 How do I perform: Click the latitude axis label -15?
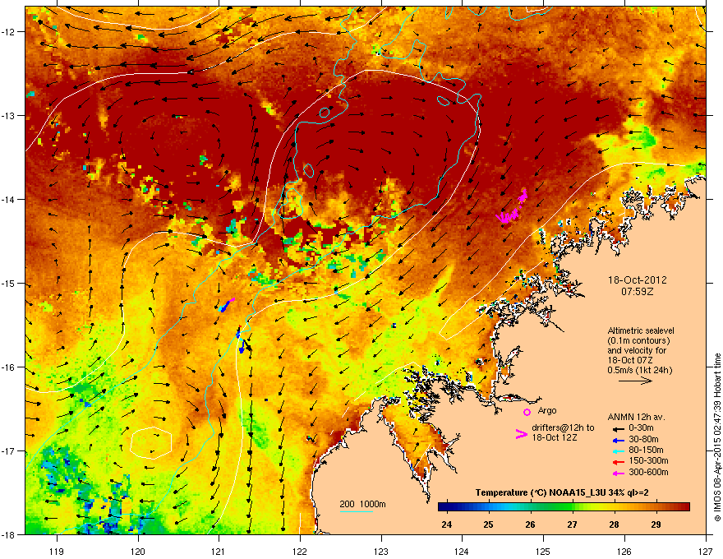point(9,283)
